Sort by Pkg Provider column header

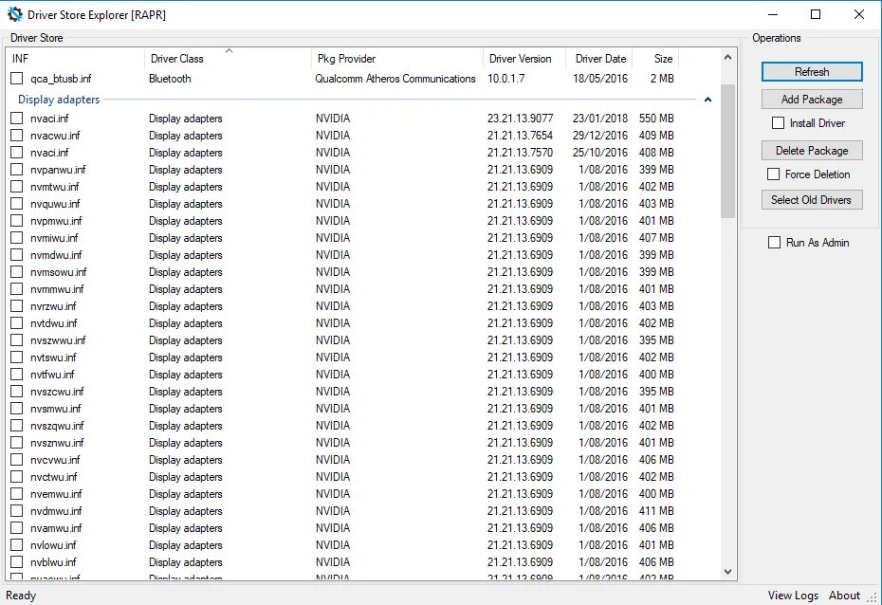click(x=397, y=59)
